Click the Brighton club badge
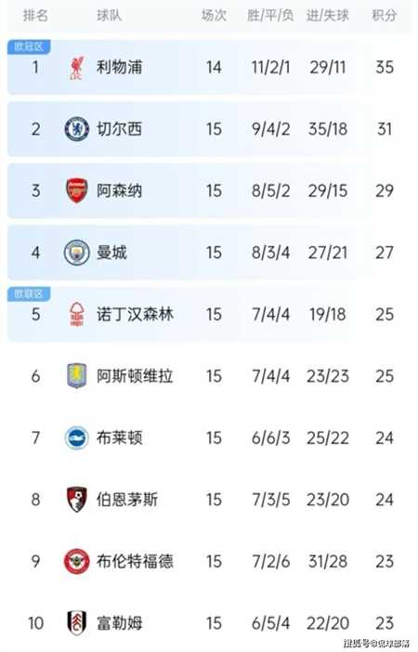Viewport: 418px width, 652px height. tap(76, 437)
